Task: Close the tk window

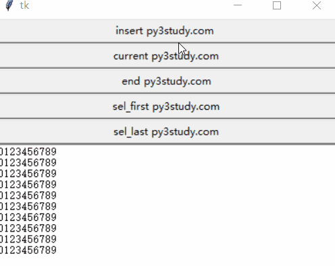Action: [317, 5]
